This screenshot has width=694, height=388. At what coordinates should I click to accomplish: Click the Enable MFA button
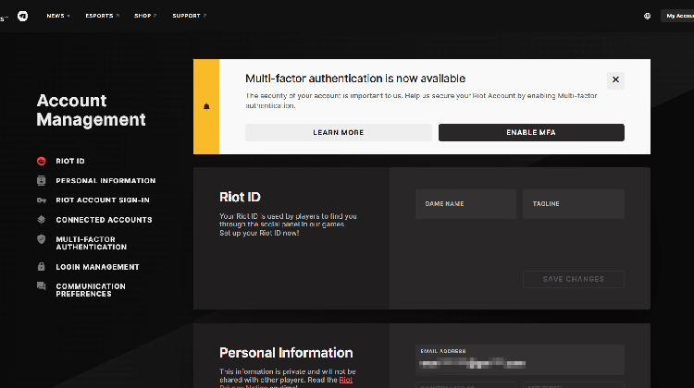click(531, 133)
